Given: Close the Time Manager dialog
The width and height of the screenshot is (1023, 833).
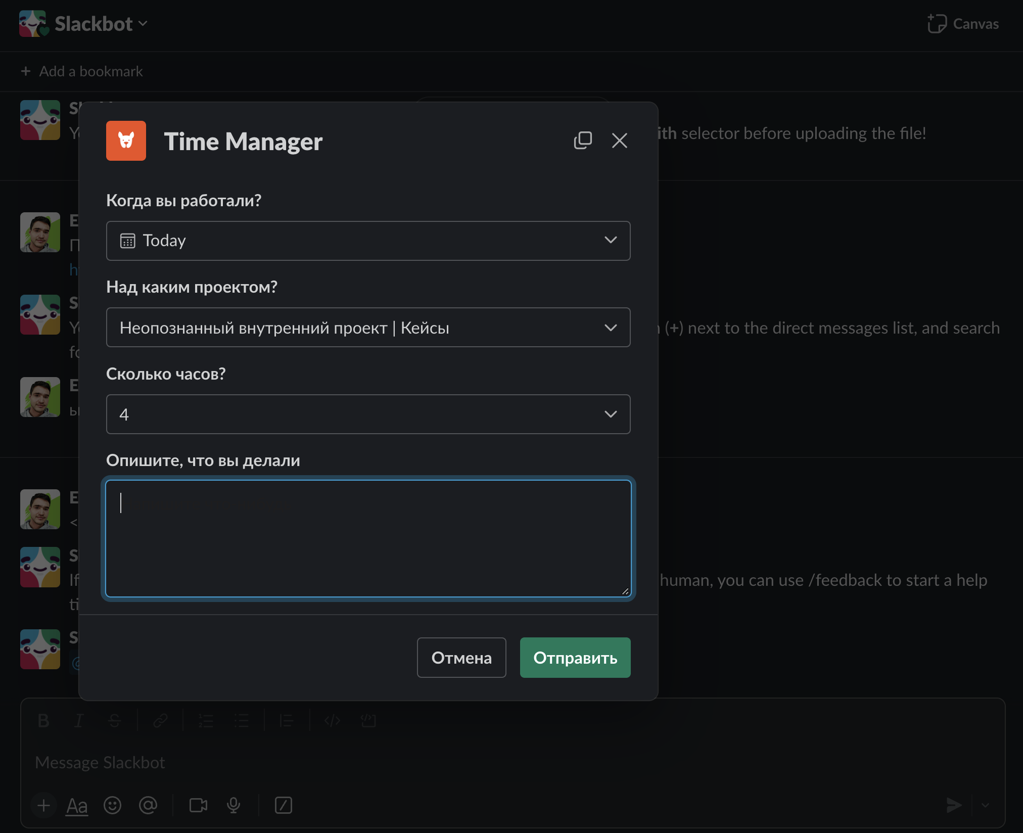Looking at the screenshot, I should coord(619,141).
